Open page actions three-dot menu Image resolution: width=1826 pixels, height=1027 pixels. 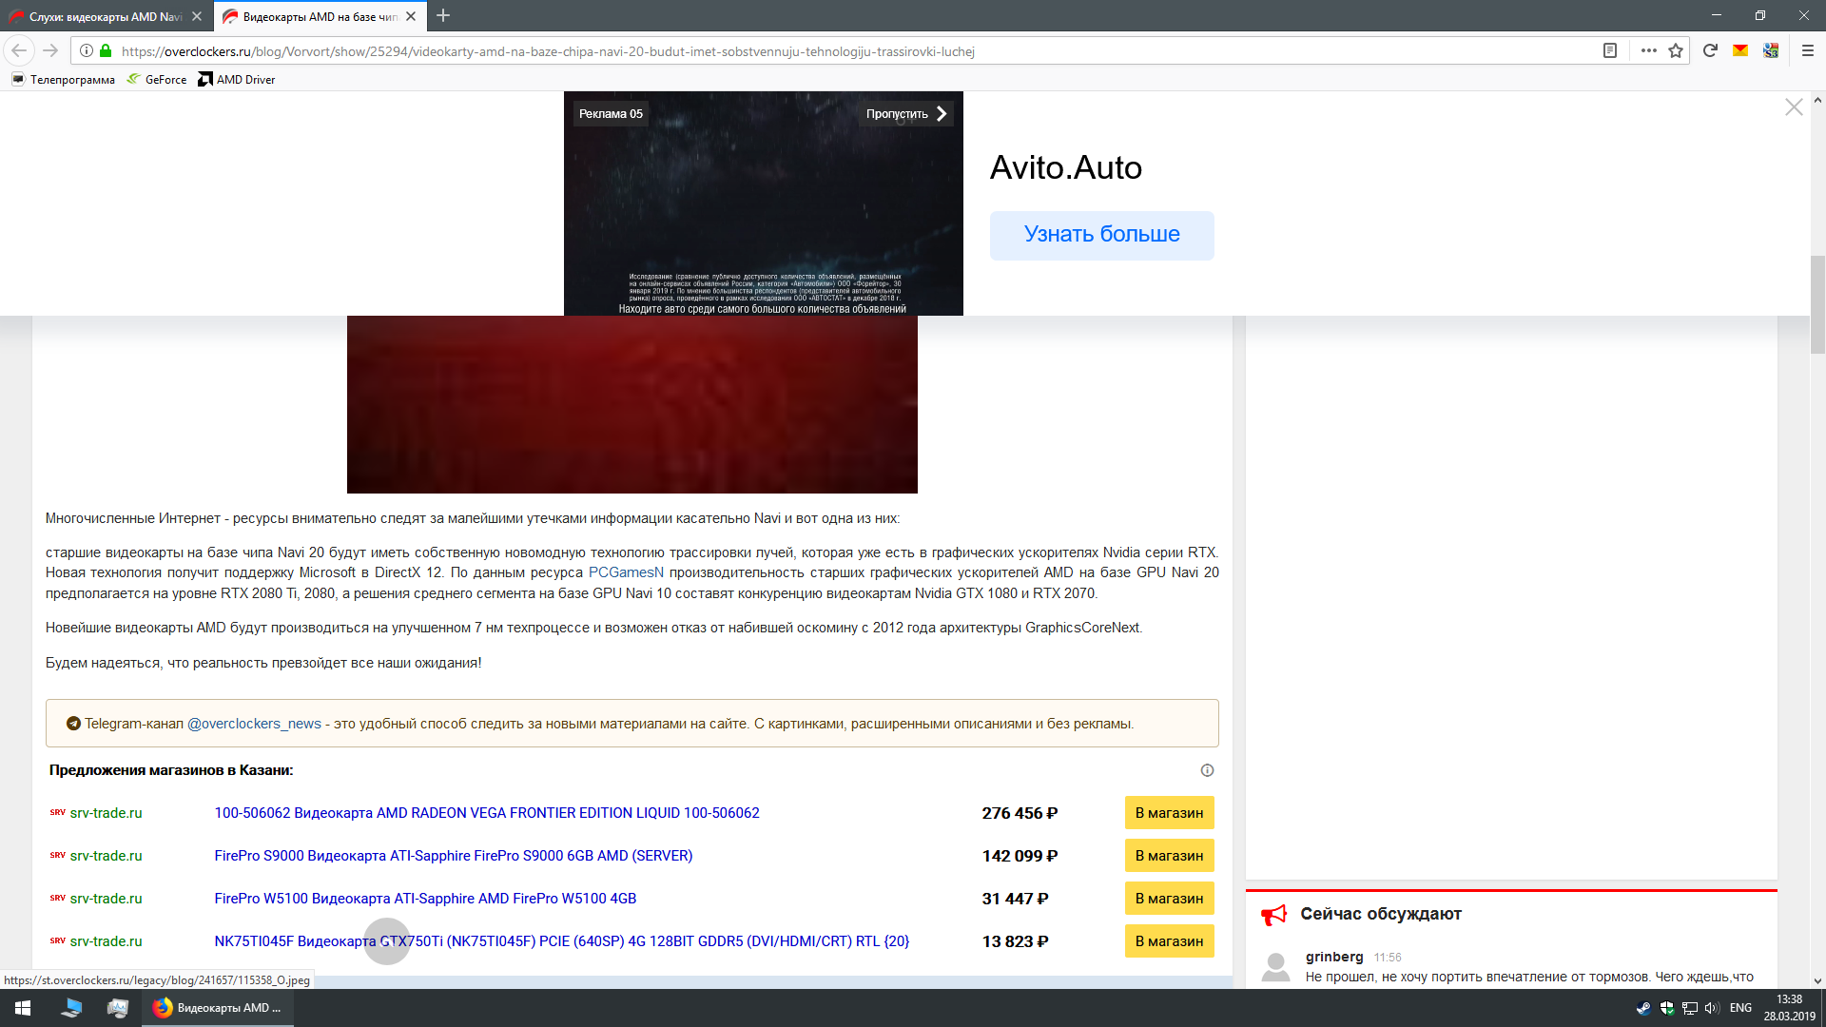point(1648,50)
